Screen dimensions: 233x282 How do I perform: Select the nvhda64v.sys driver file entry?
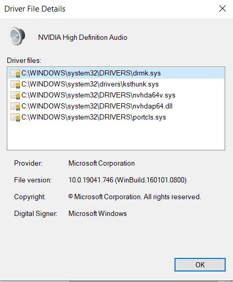click(116, 95)
